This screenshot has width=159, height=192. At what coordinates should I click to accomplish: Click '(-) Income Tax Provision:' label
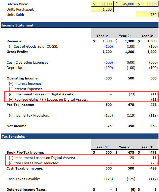point(29,115)
